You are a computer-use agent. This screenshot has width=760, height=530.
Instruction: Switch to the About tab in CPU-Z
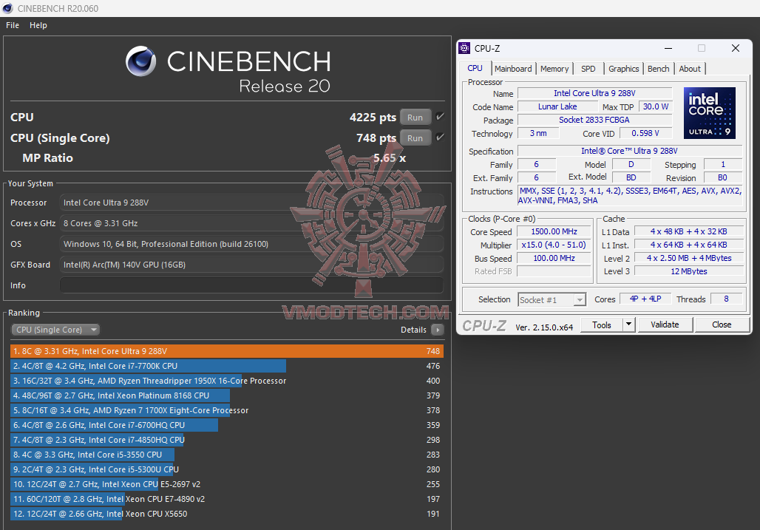[x=690, y=69]
